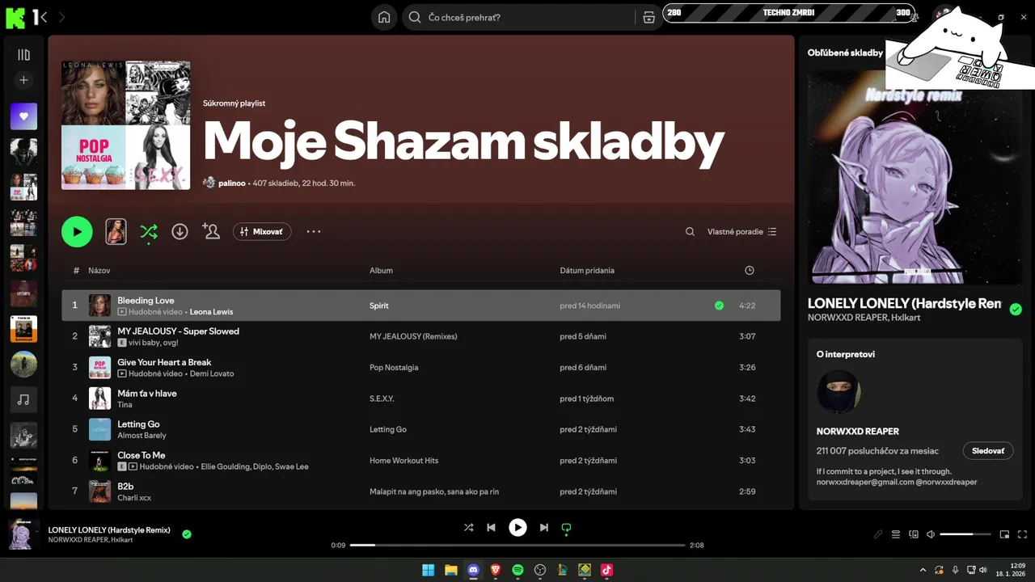This screenshot has width=1035, height=582.
Task: Open the Windows Start menu
Action: [x=429, y=570]
